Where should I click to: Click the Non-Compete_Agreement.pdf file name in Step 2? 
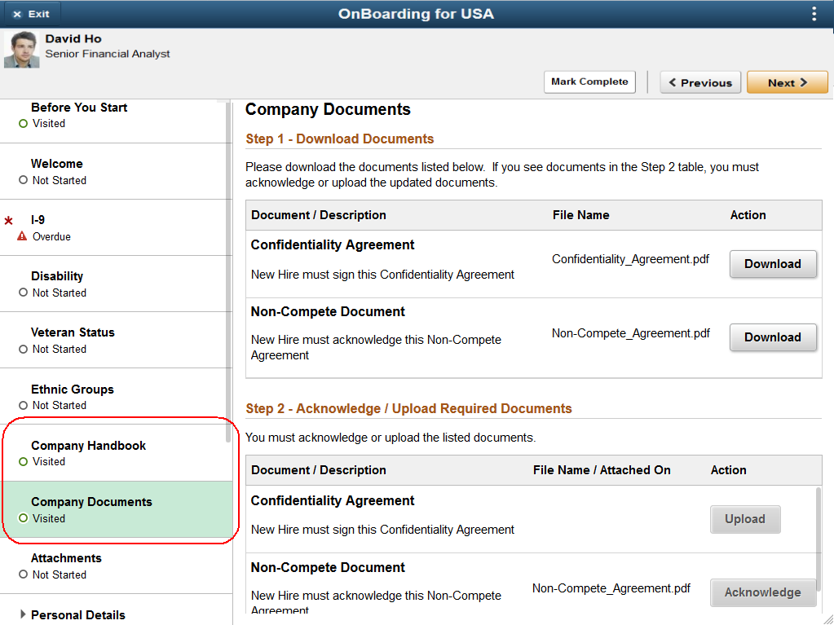point(611,588)
